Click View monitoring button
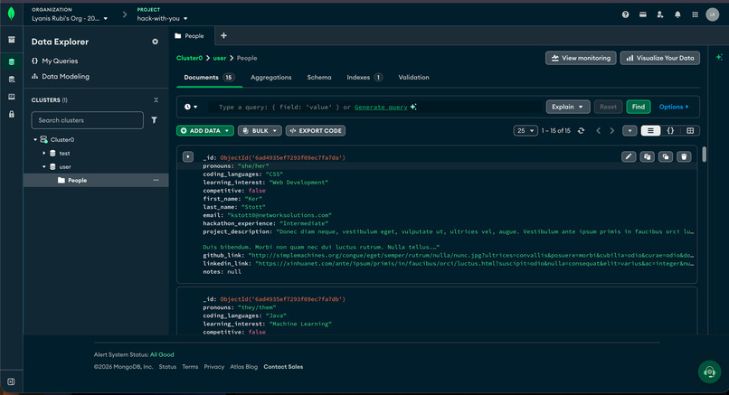Viewport: 729px width, 395px height. [581, 58]
